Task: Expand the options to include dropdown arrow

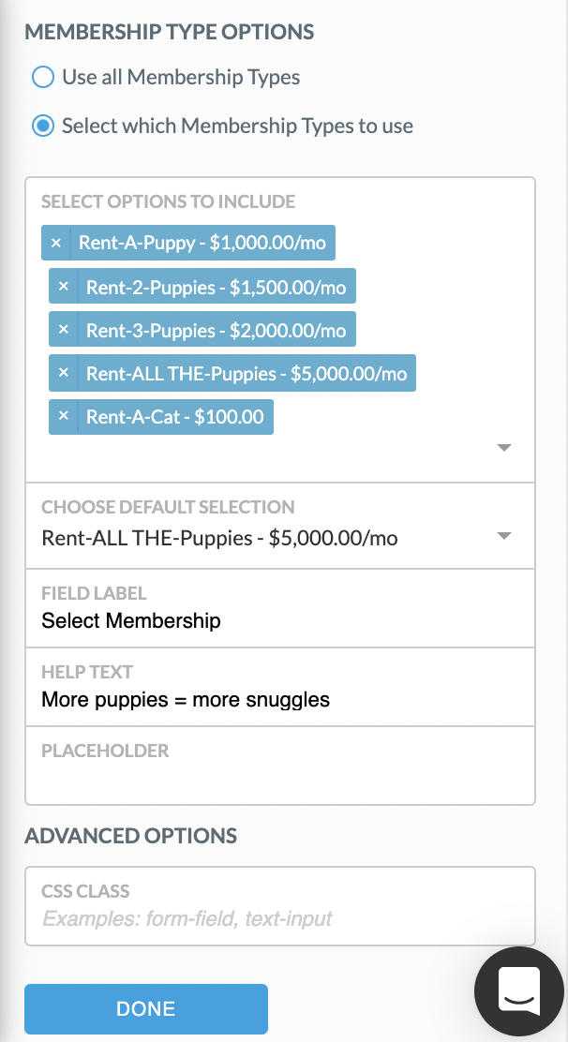Action: [504, 448]
